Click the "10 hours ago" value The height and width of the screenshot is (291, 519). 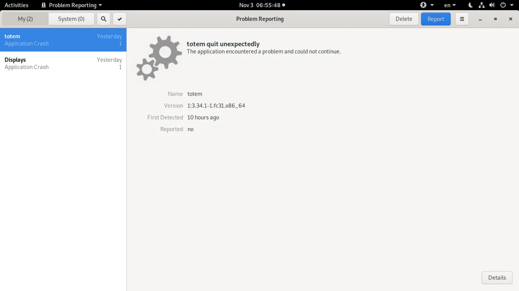[203, 117]
